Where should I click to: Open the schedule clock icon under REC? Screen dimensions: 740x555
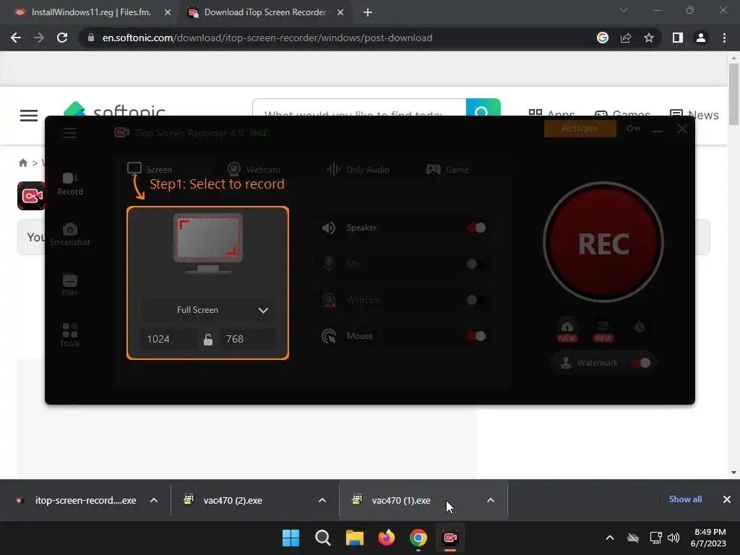[x=640, y=327]
